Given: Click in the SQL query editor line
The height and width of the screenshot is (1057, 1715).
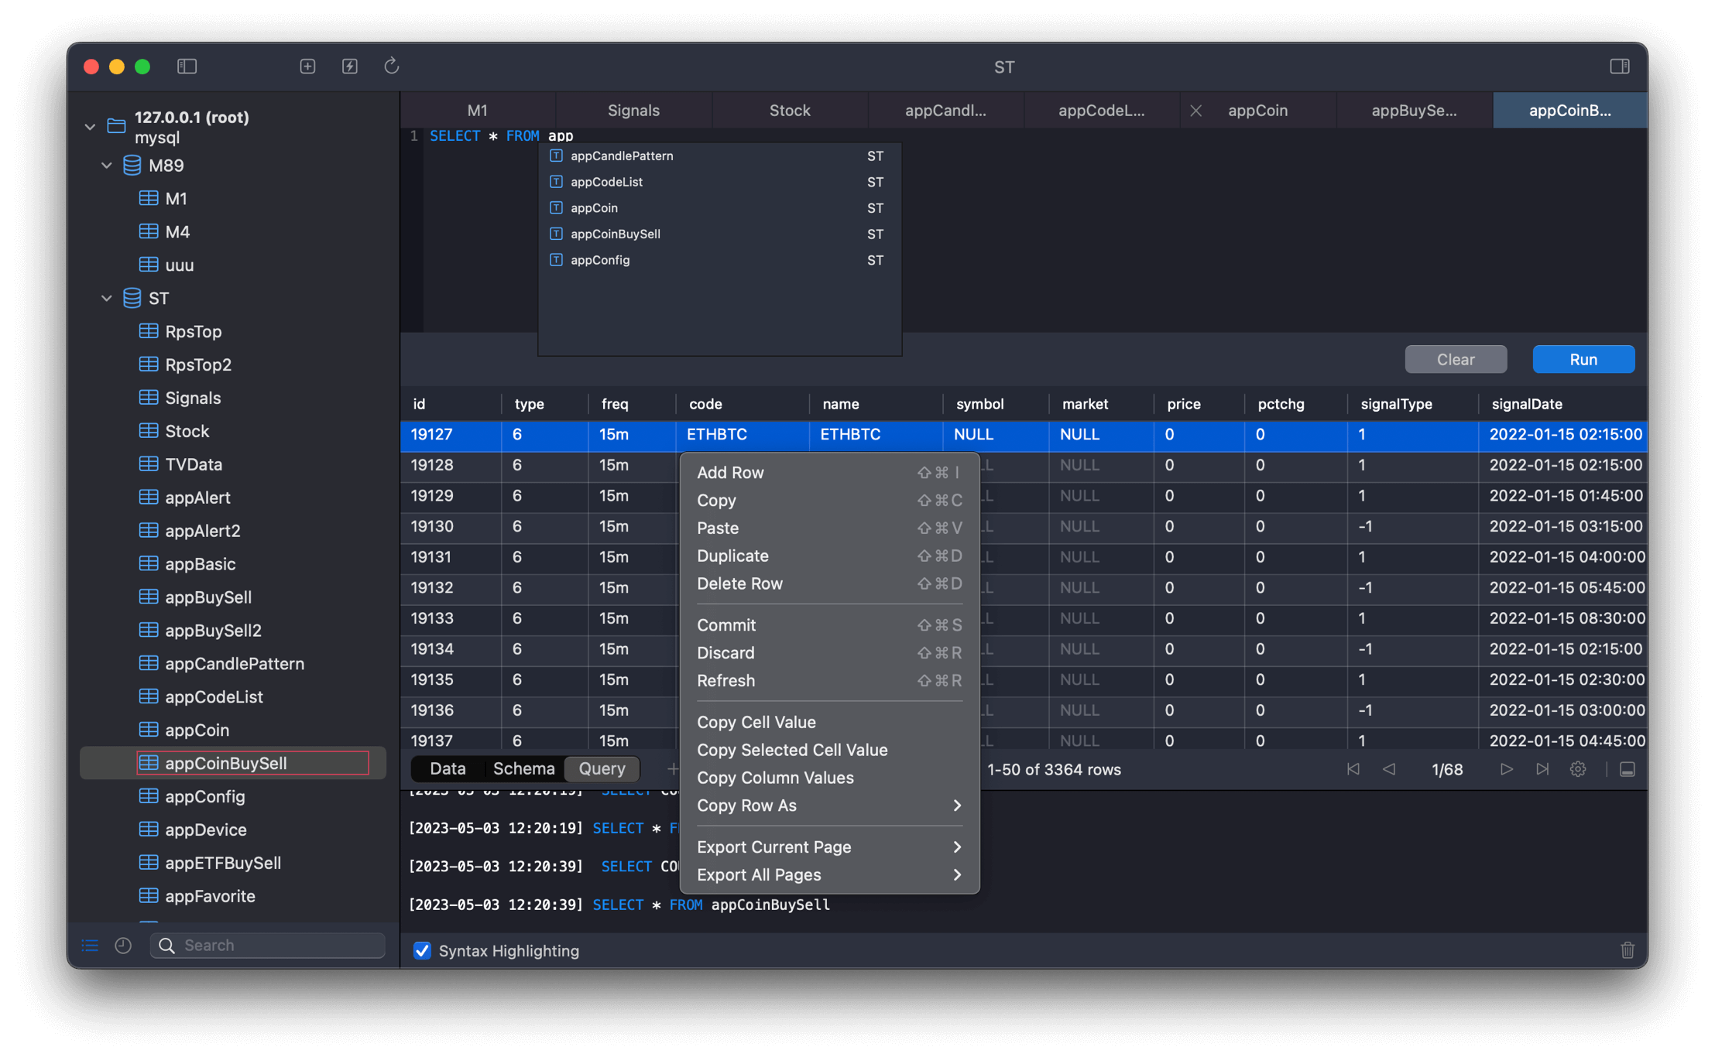Looking at the screenshot, I should [x=1034, y=136].
